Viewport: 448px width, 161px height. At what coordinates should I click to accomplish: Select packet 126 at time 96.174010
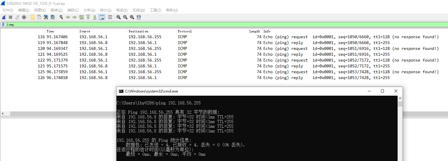224,78
